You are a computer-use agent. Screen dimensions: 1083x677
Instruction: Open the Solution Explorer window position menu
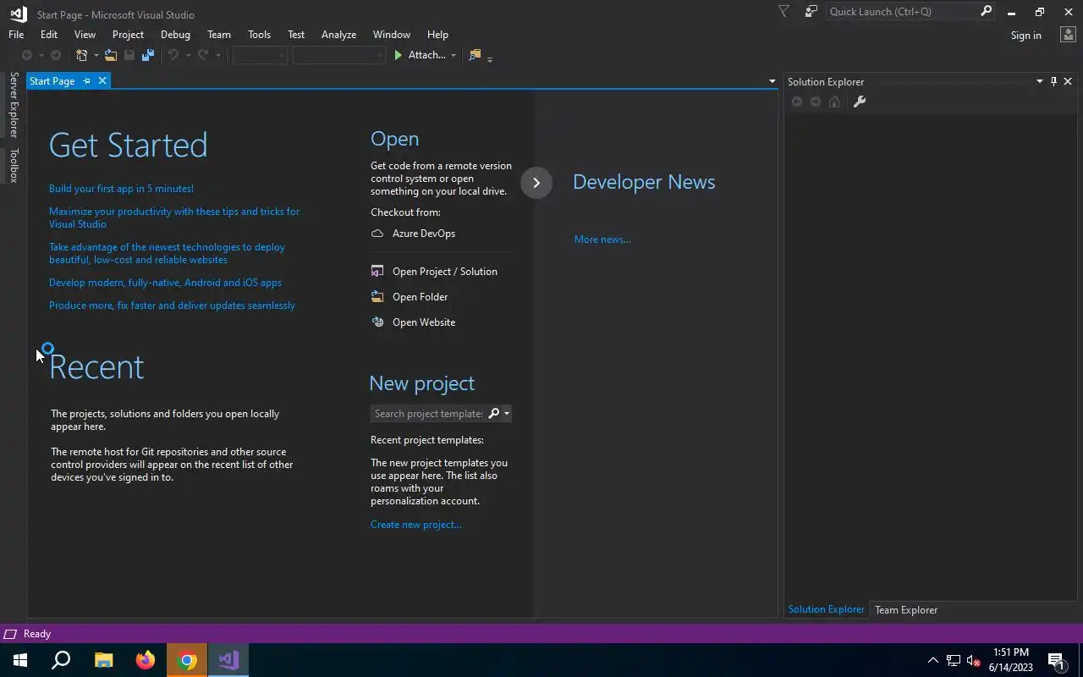1040,81
